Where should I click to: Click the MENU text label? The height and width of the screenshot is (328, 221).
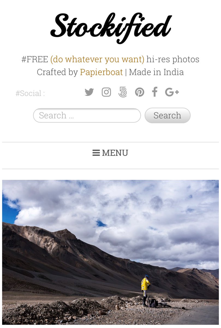[115, 153]
